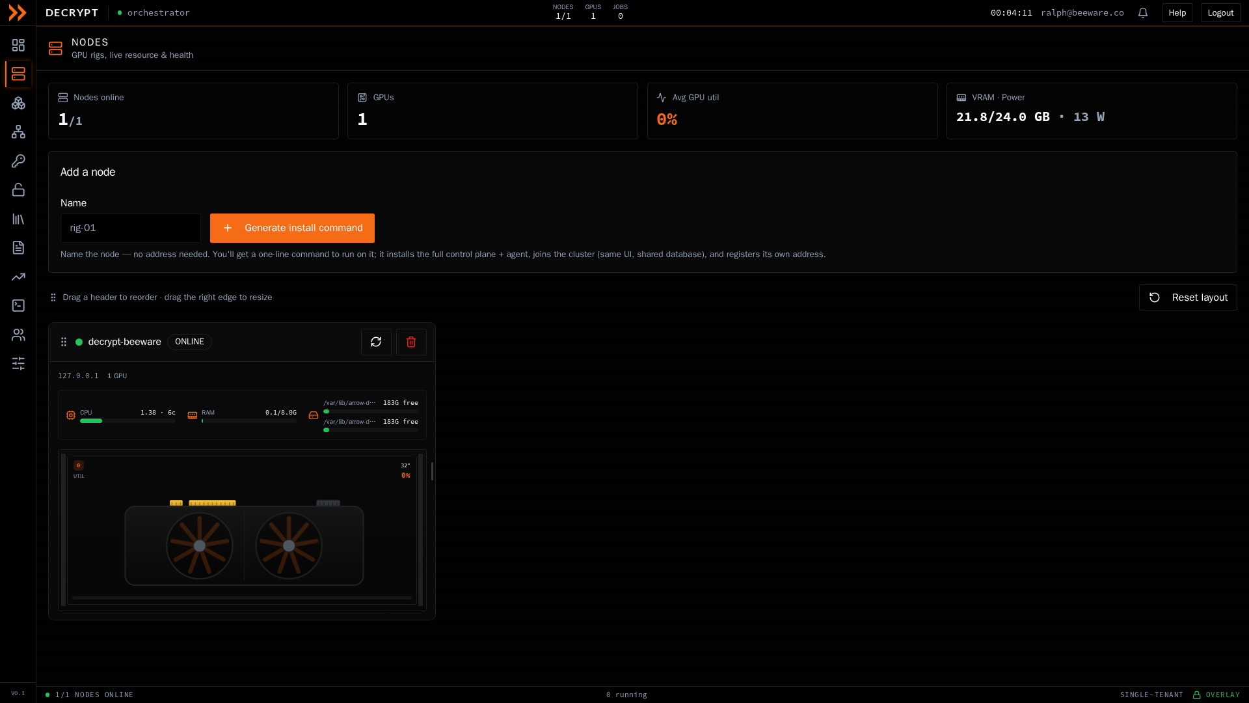The image size is (1249, 703).
Task: Open the stacked cubes icon in sidebar
Action: (18, 103)
